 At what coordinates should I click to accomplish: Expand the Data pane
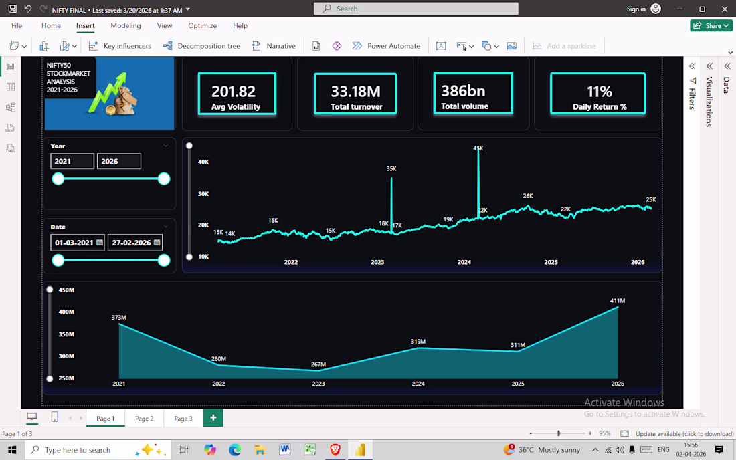coord(727,66)
